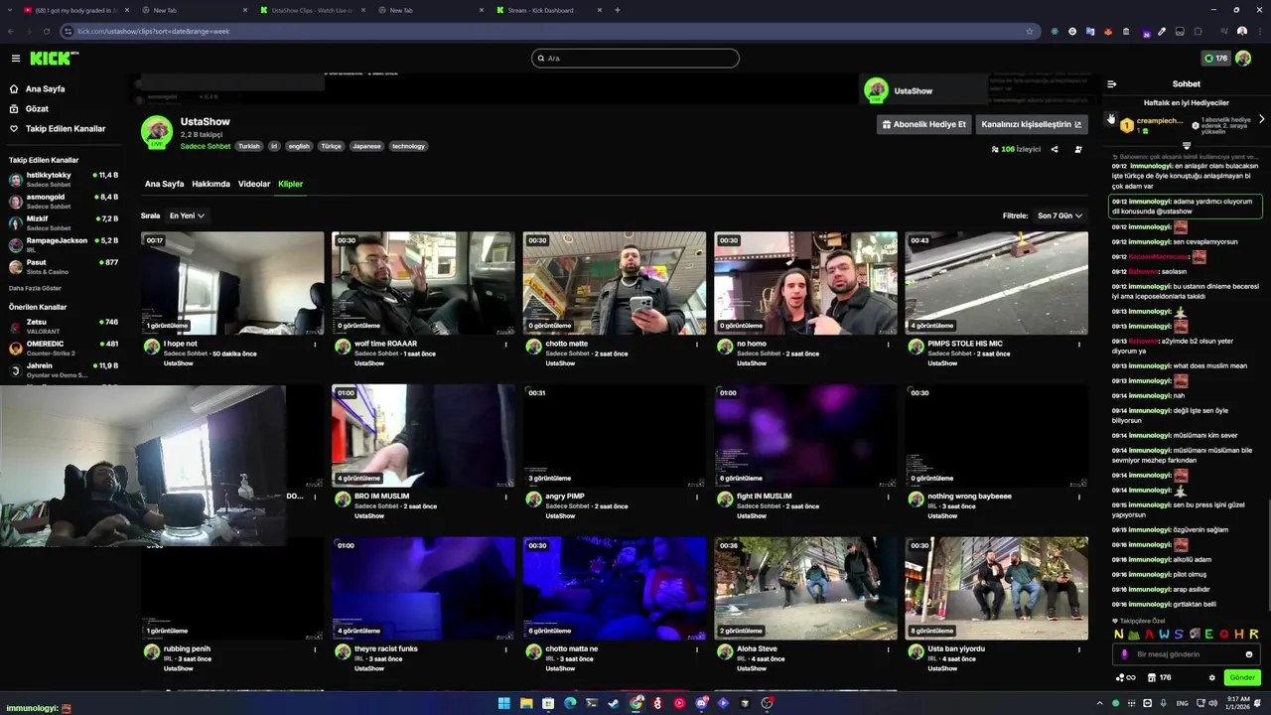Click the user icon beside the share icon

pos(1078,149)
